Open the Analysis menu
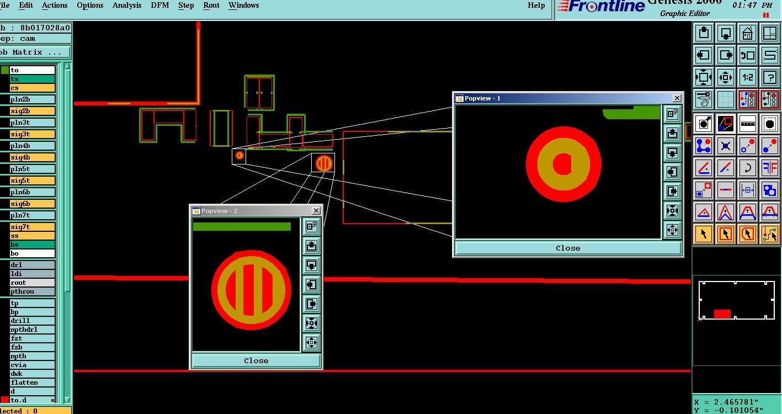This screenshot has height=414, width=782. click(127, 5)
